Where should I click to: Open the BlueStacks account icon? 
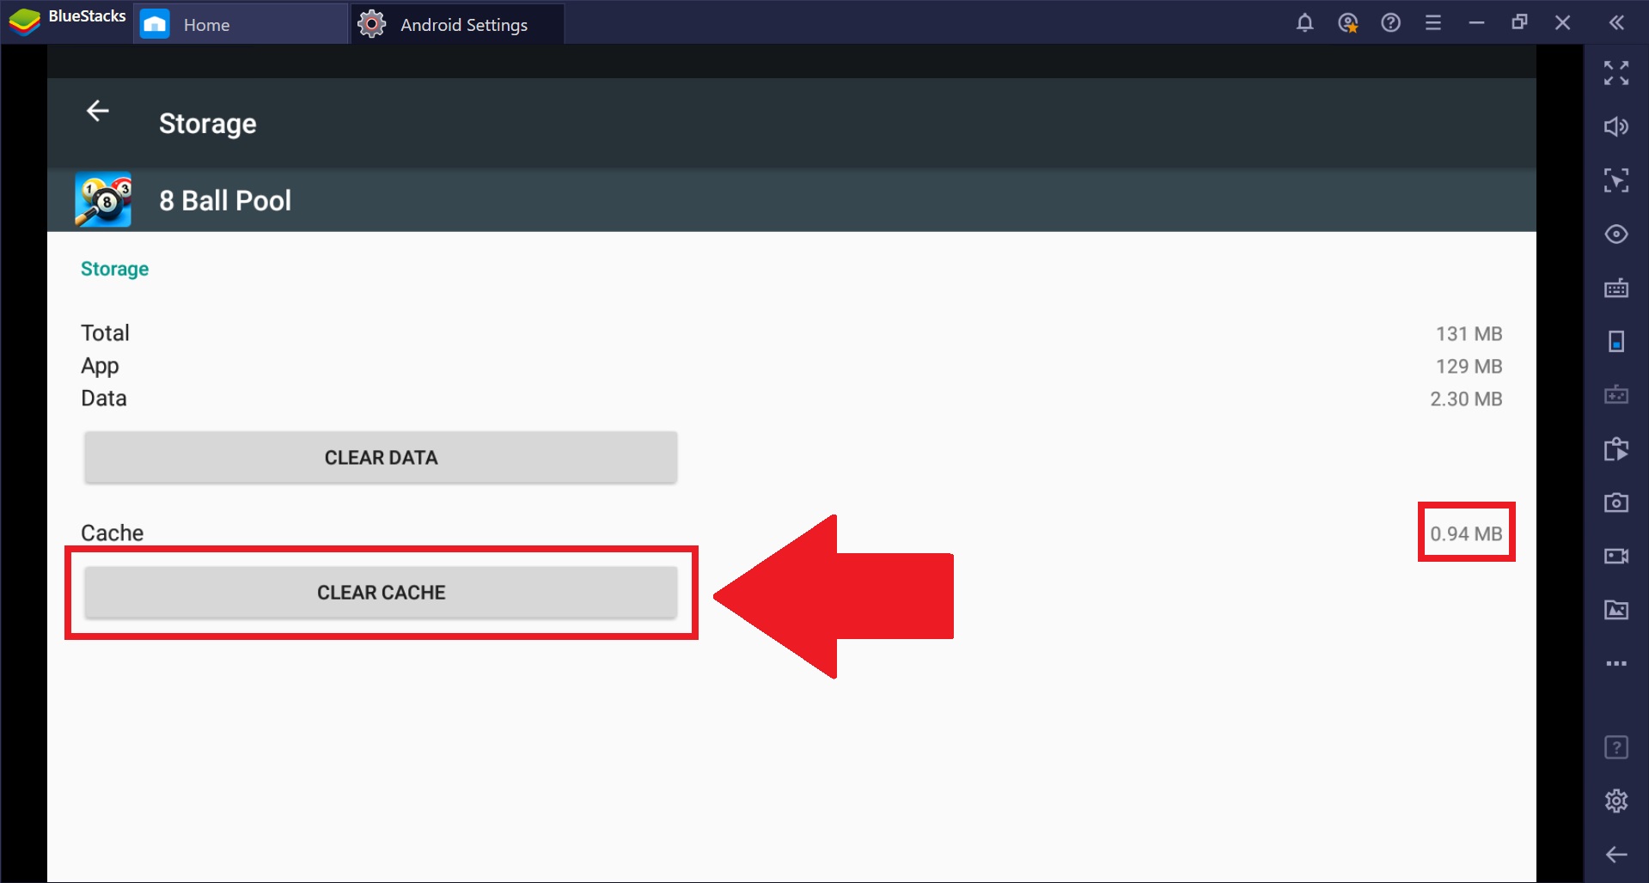pos(1348,23)
